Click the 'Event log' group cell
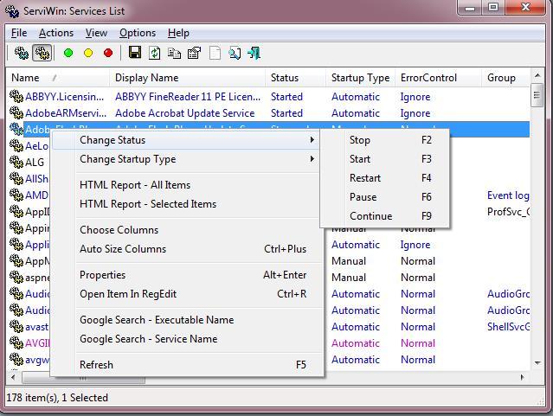This screenshot has width=553, height=416. point(508,195)
